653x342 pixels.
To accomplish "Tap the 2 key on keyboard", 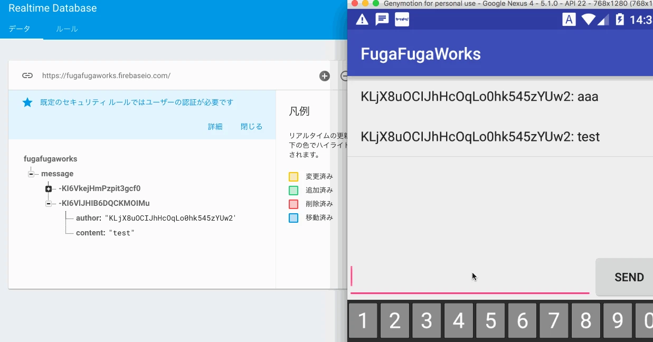I will click(395, 321).
